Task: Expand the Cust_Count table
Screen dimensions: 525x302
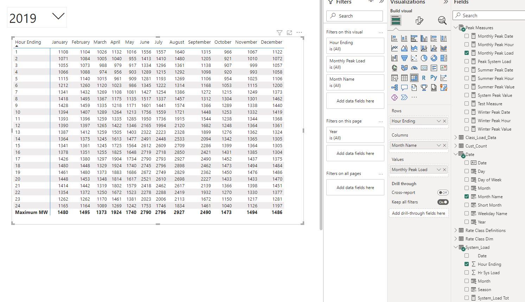Action: coord(456,146)
